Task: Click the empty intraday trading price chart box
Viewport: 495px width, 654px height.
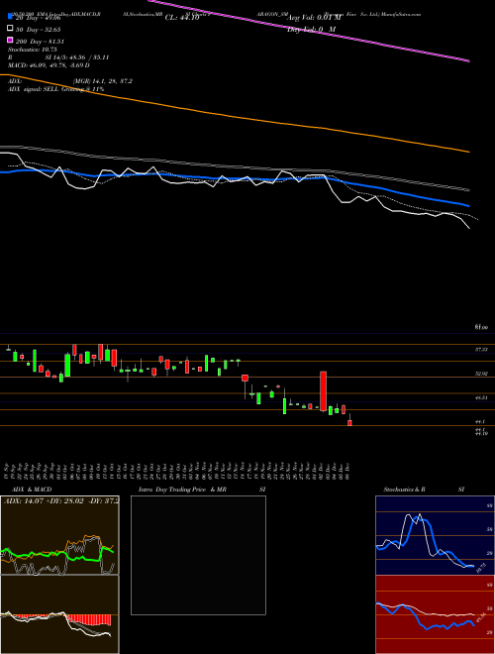Action: coord(198,555)
